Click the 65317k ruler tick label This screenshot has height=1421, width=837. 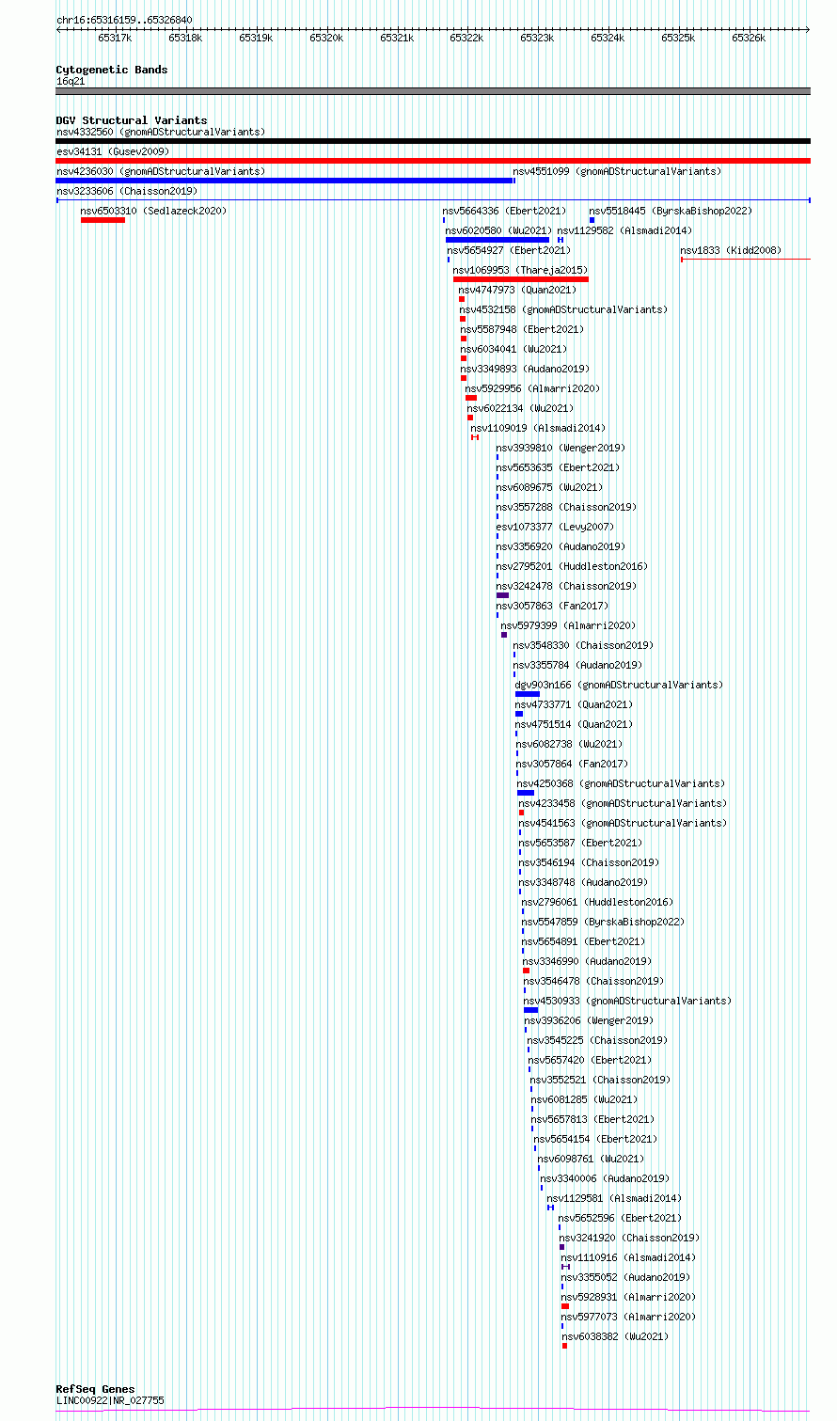coord(115,38)
